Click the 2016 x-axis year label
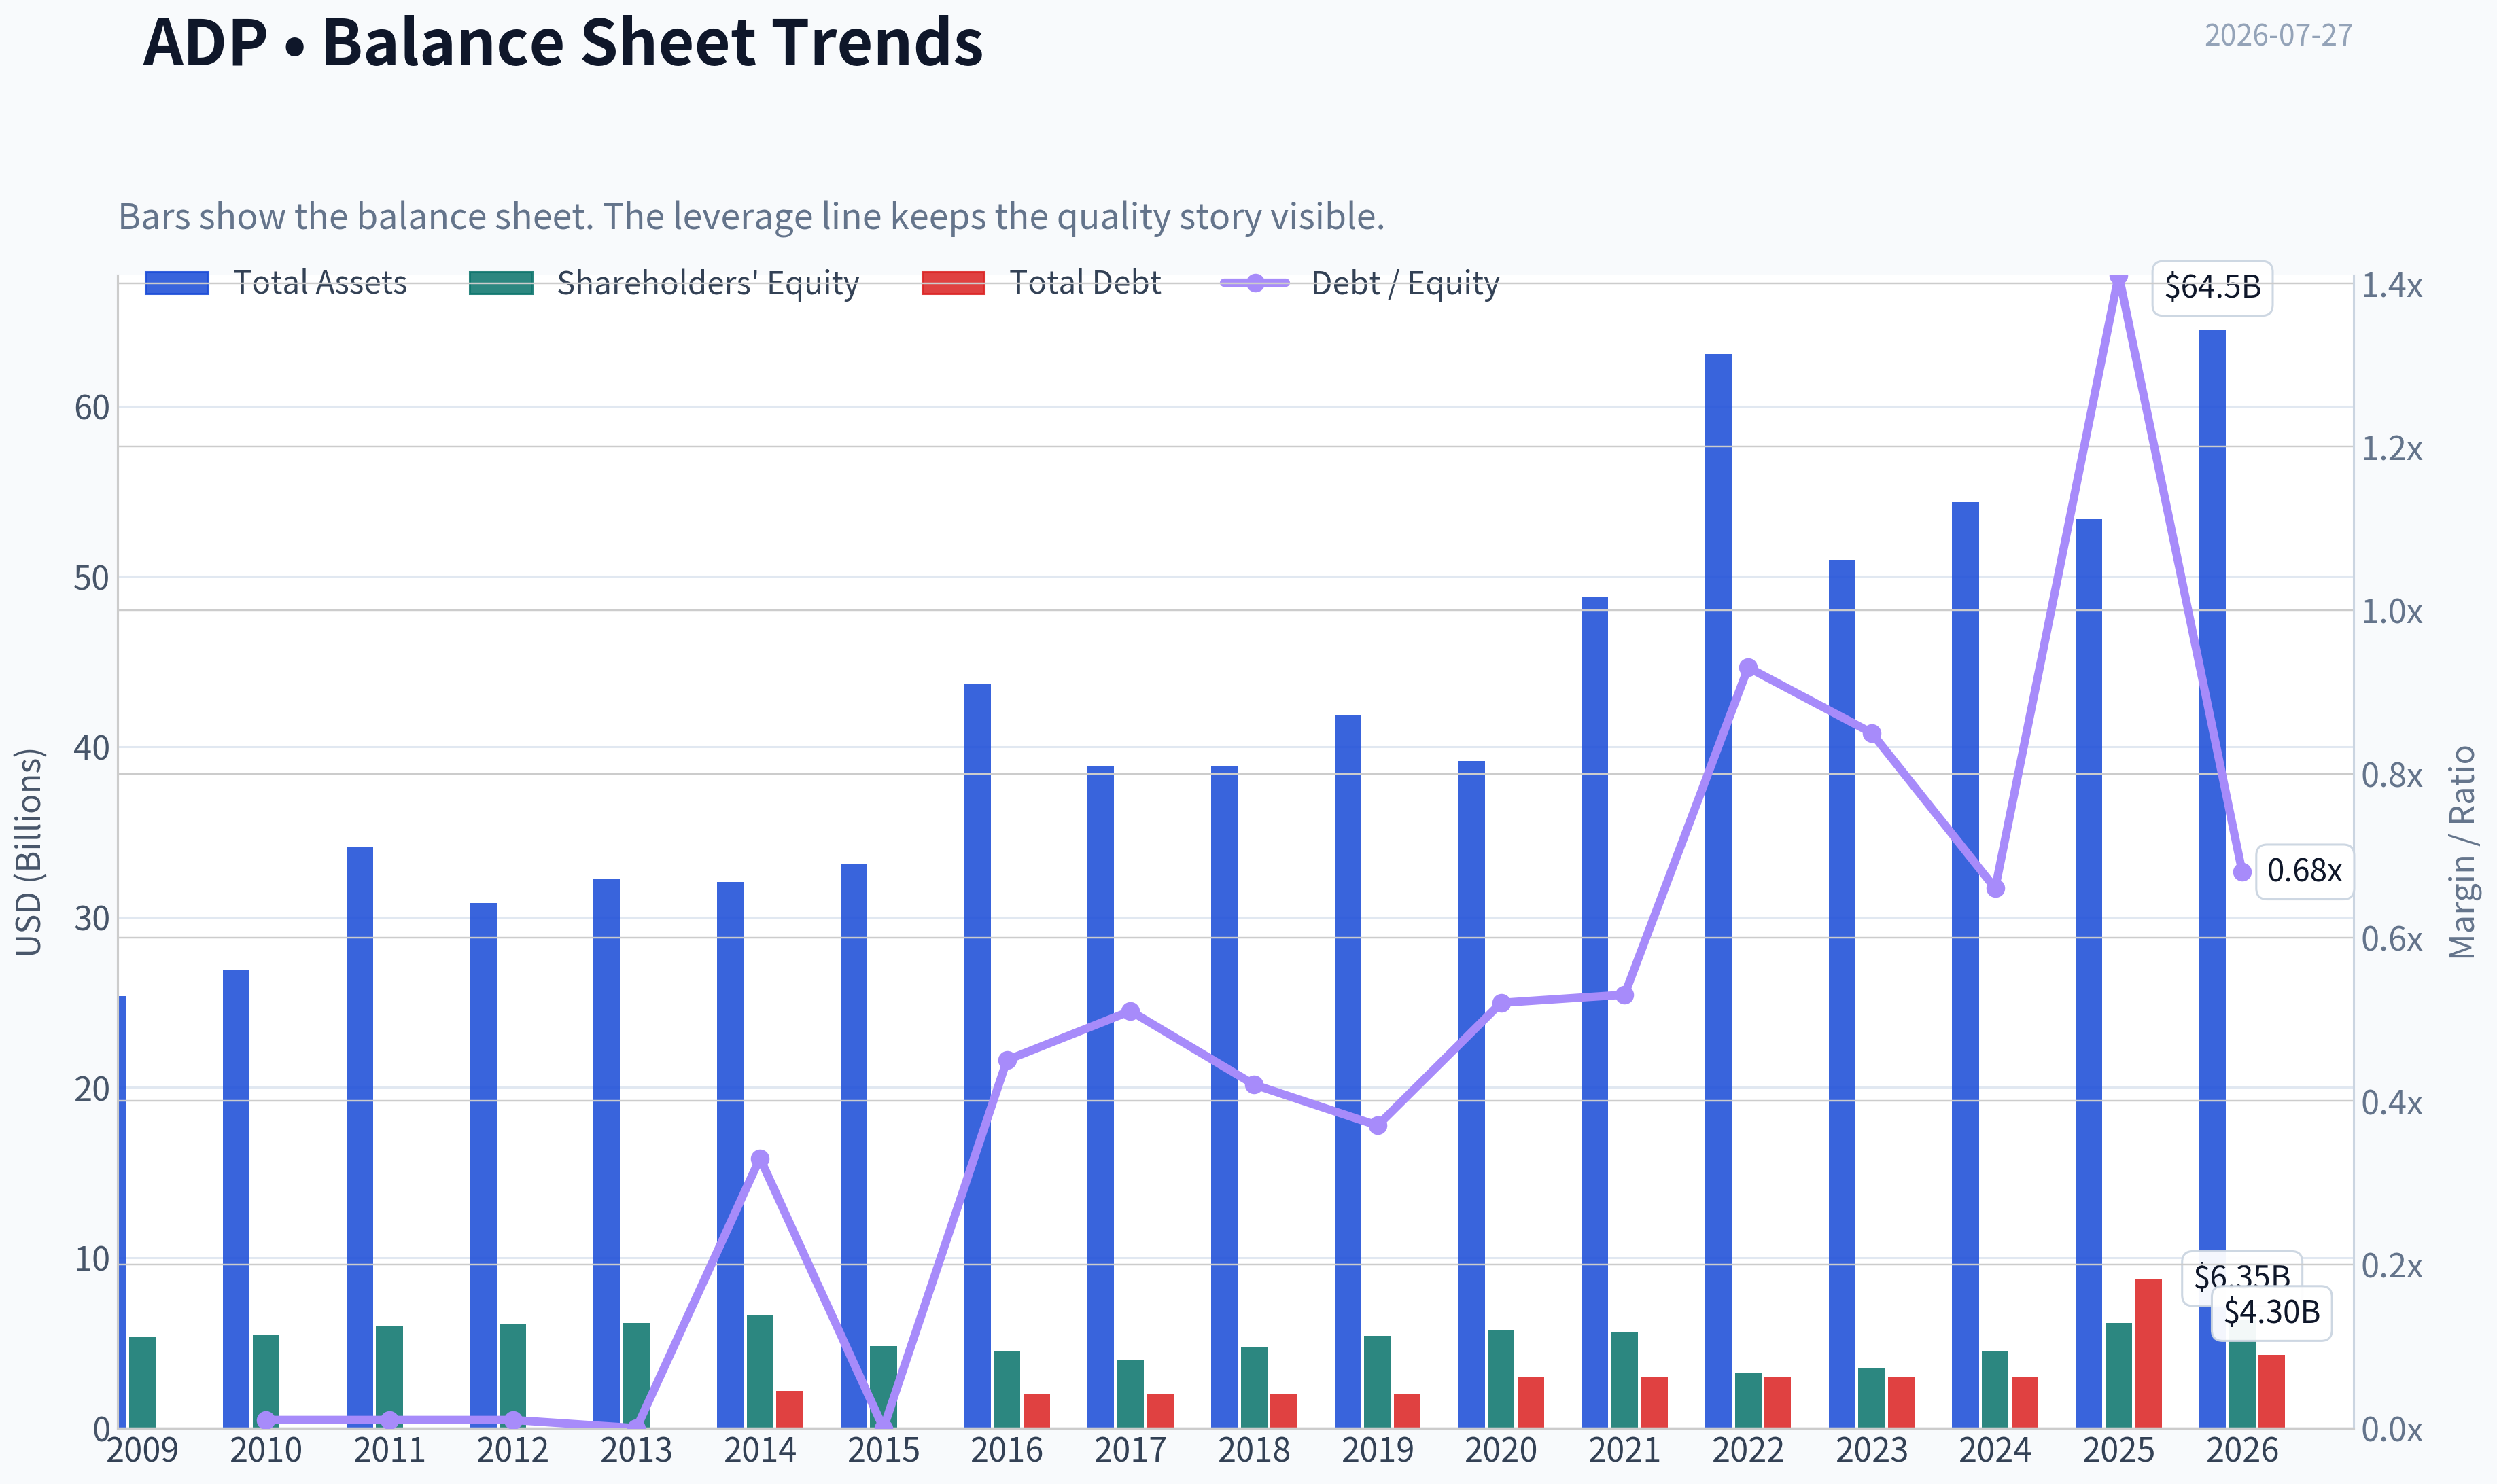 tap(1007, 1450)
